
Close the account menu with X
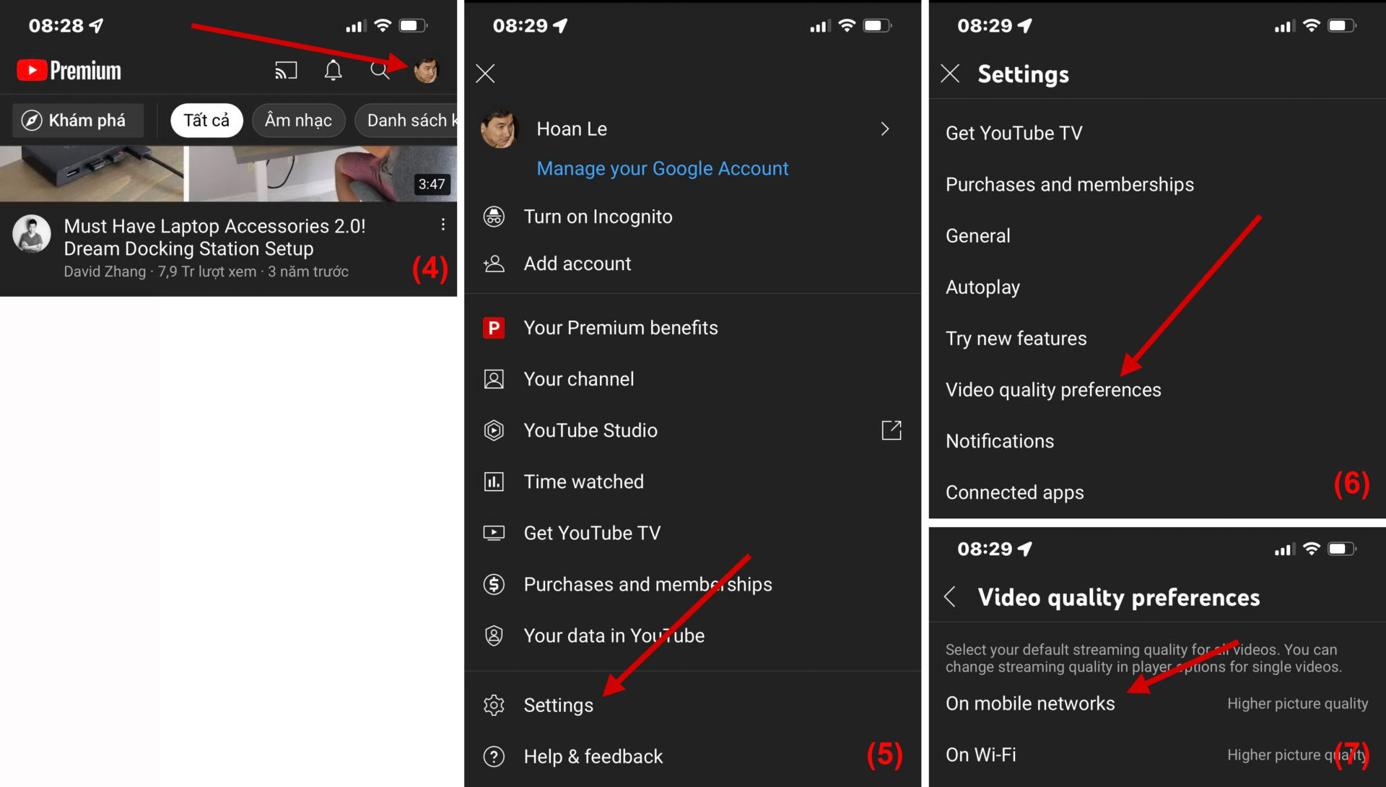485,73
